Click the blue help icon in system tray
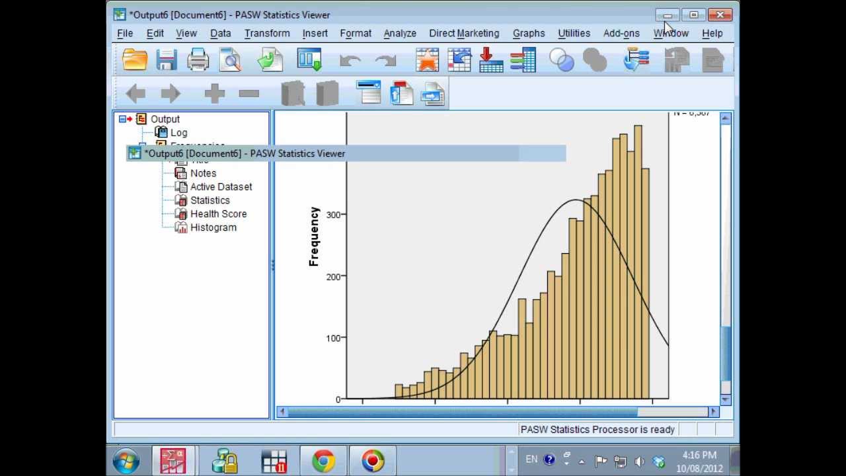Screen dimensions: 846x476 pyautogui.click(x=549, y=460)
